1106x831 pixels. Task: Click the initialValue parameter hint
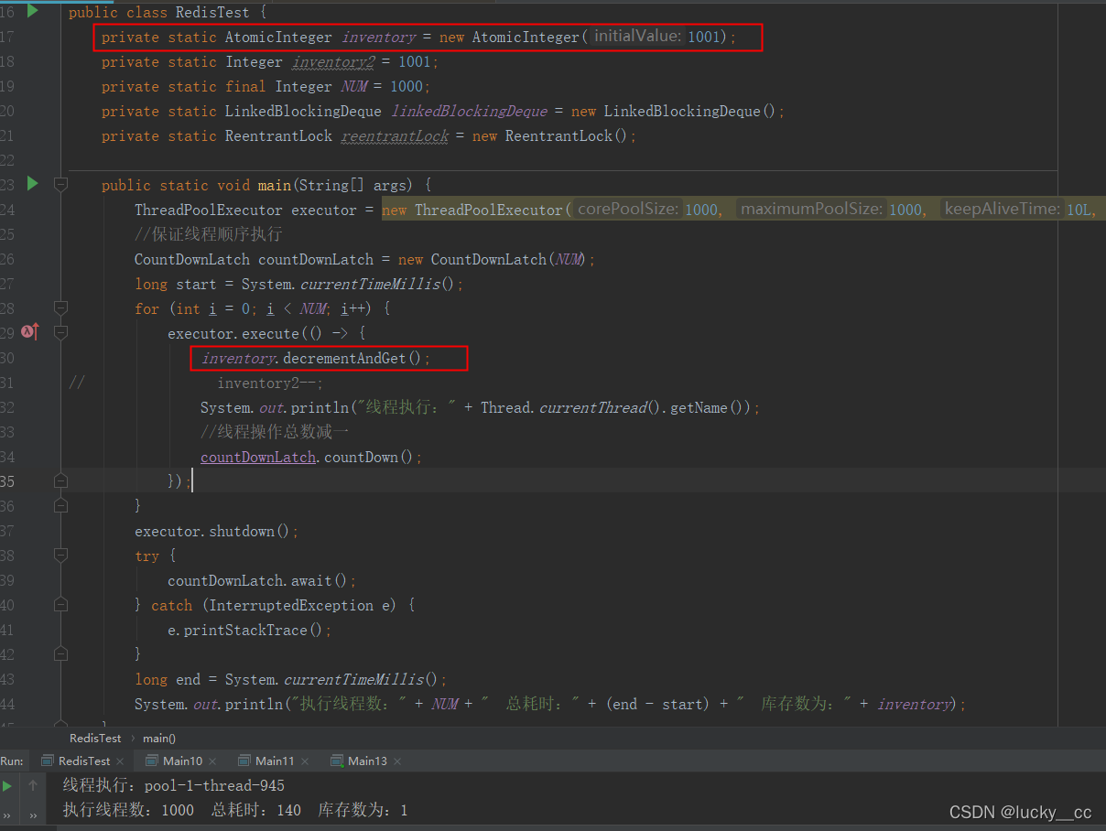point(638,37)
